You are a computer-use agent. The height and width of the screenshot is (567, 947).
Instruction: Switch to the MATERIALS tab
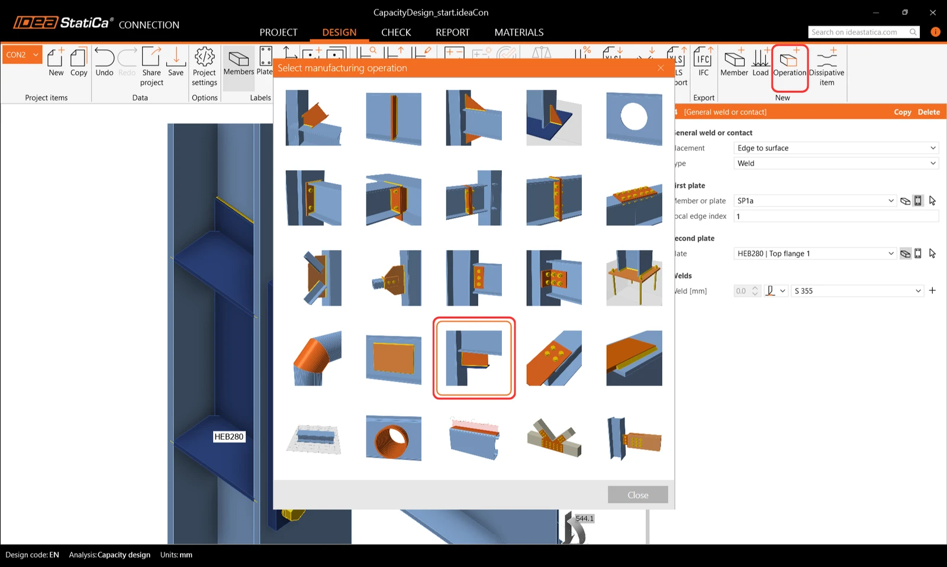click(519, 33)
